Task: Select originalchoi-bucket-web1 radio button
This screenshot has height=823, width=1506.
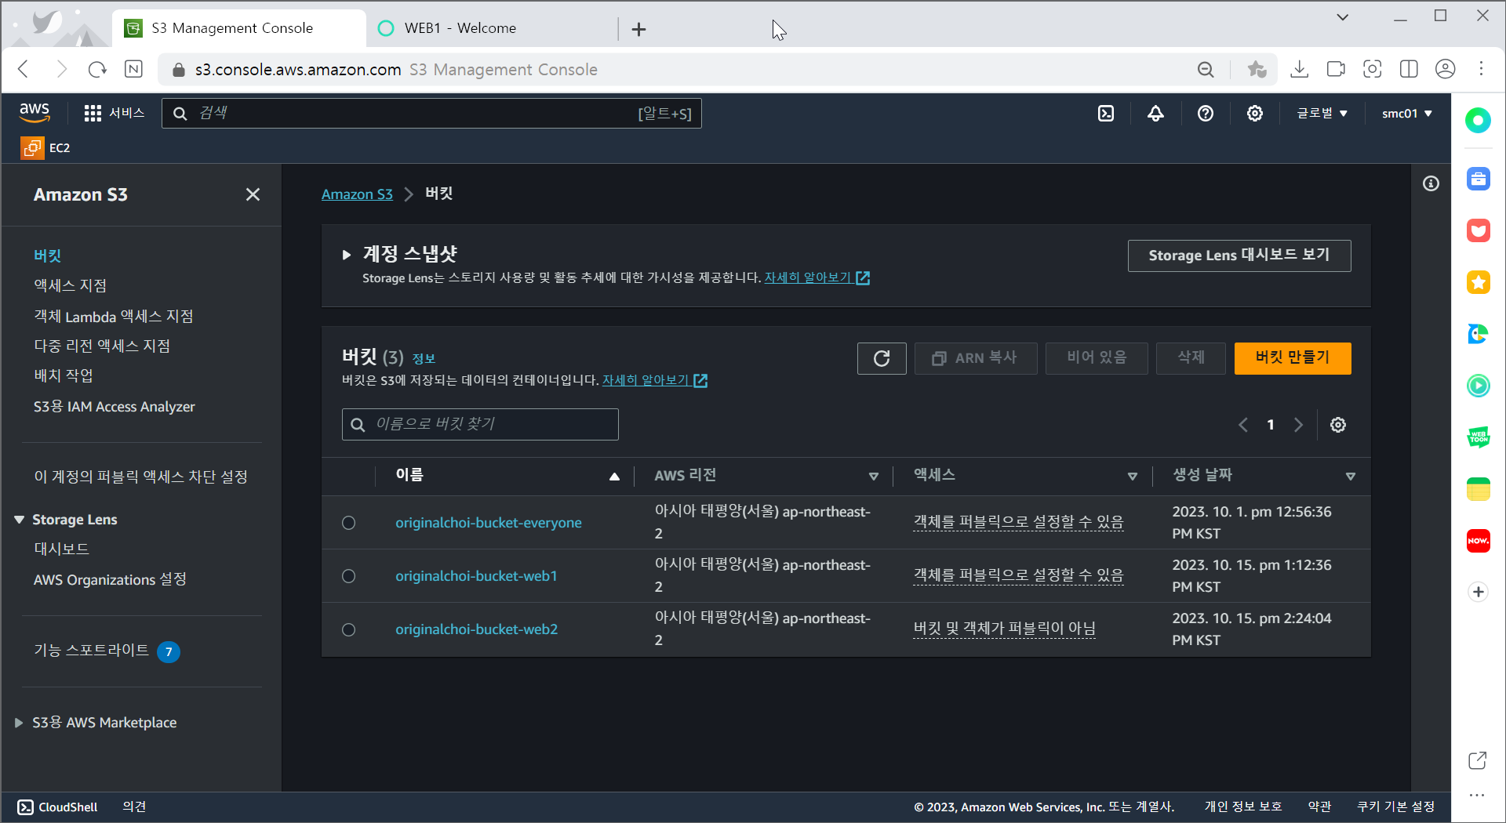Action: click(x=349, y=576)
